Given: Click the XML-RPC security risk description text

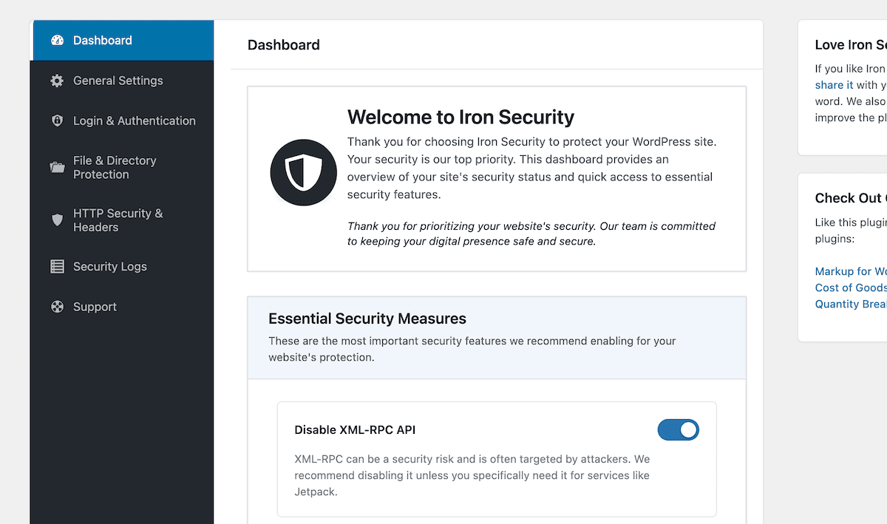Looking at the screenshot, I should (x=472, y=475).
